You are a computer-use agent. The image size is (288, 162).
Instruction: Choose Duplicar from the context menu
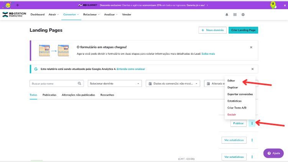click(x=232, y=87)
